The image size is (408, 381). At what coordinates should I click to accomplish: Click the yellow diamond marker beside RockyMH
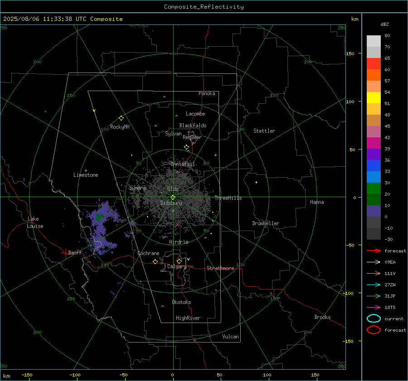pos(121,118)
